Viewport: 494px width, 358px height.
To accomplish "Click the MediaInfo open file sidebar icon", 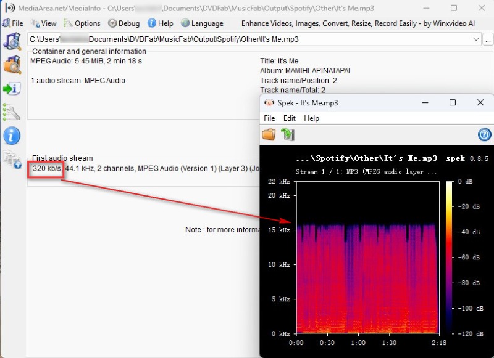I will tap(12, 41).
